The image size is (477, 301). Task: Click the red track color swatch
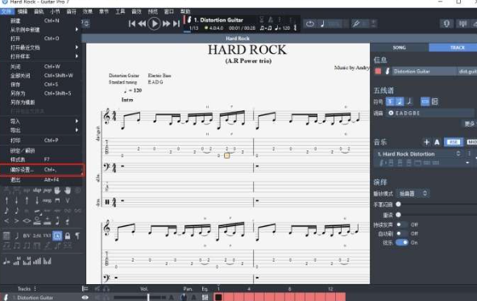378,72
